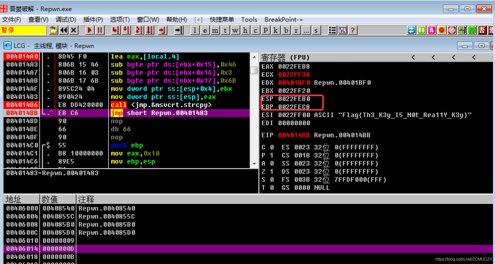Select the call strcpy line at 004014B6
This screenshot has height=264, width=495.
[x=126, y=105]
